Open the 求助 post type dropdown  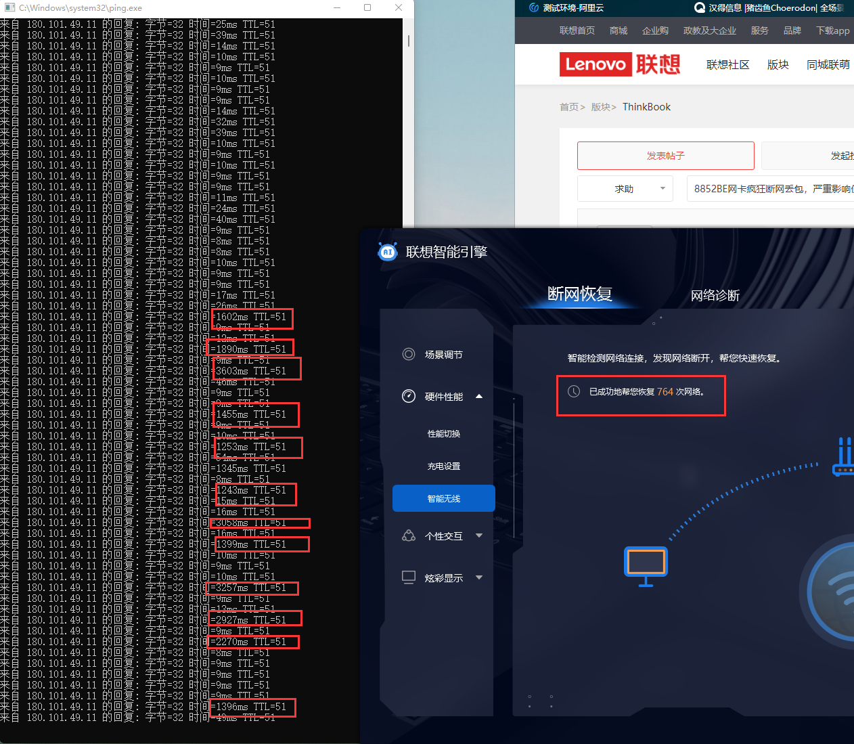625,189
